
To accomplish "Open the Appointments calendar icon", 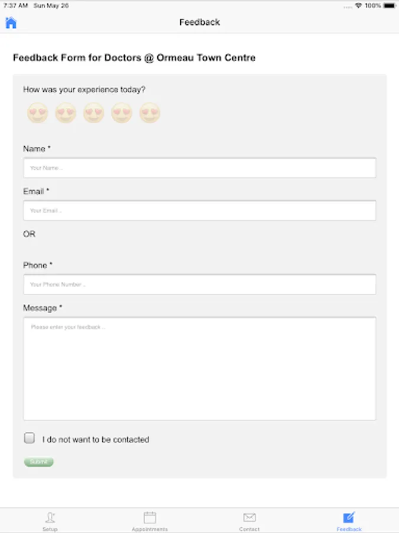I will pyautogui.click(x=150, y=517).
